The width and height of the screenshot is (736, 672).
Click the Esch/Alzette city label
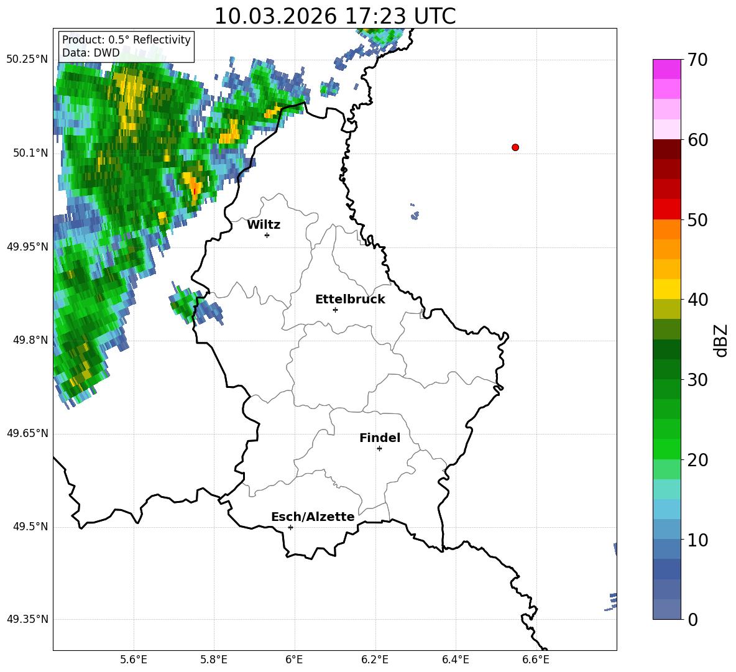tap(313, 517)
